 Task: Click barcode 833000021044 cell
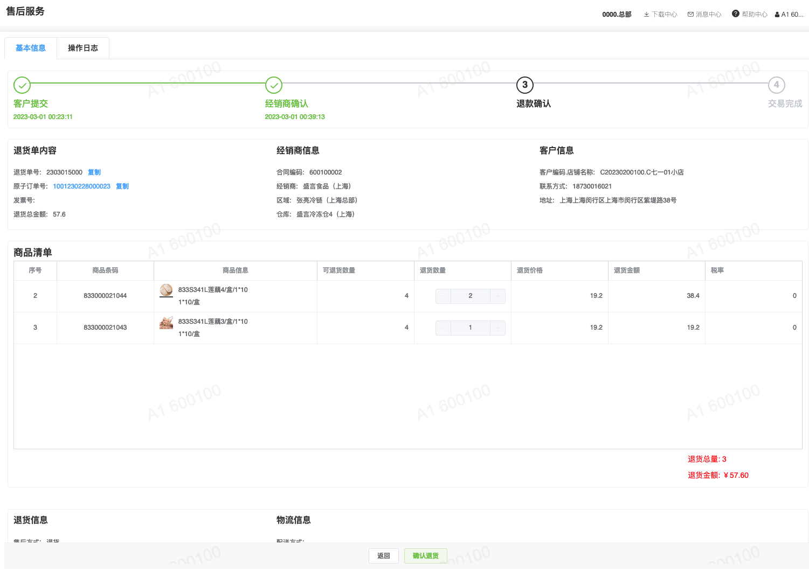pyautogui.click(x=105, y=296)
